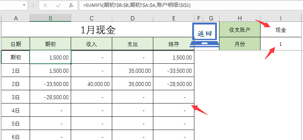This screenshot has height=140, width=303.
Task: Select column B header
Action: click(x=50, y=18)
